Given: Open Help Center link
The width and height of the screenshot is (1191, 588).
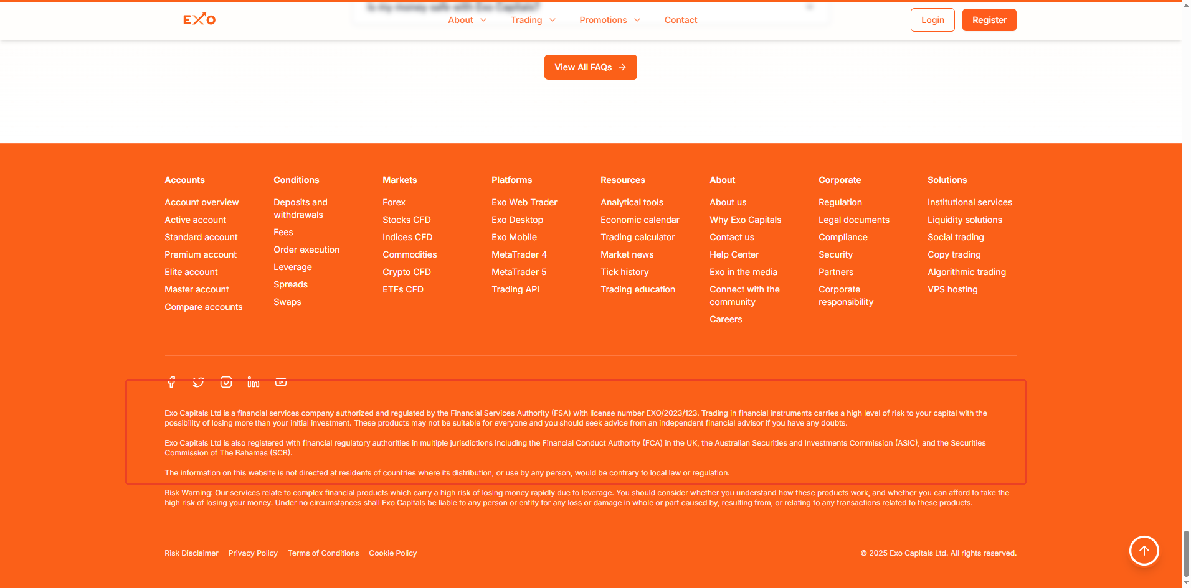Looking at the screenshot, I should click(x=734, y=254).
